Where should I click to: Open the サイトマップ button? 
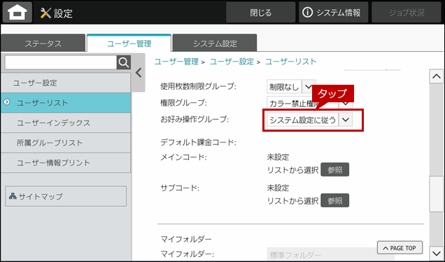click(66, 196)
